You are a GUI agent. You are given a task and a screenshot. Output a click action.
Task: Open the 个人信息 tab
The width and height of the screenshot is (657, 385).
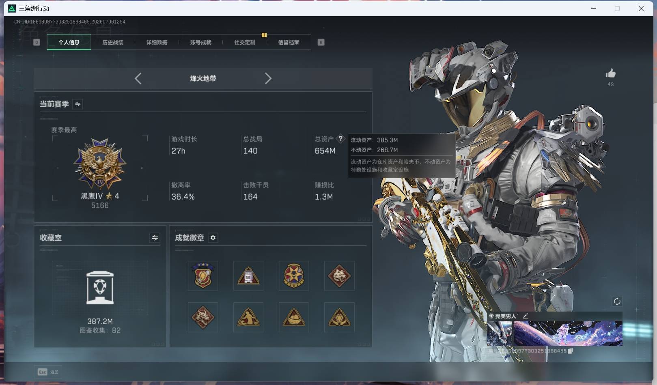click(x=69, y=42)
